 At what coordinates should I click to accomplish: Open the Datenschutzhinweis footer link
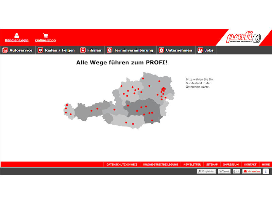tap(122, 165)
